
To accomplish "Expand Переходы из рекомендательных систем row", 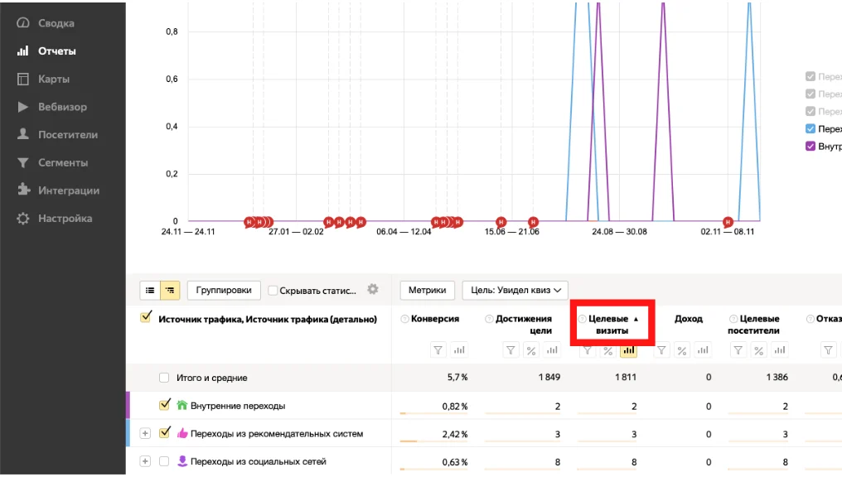I will tap(145, 434).
